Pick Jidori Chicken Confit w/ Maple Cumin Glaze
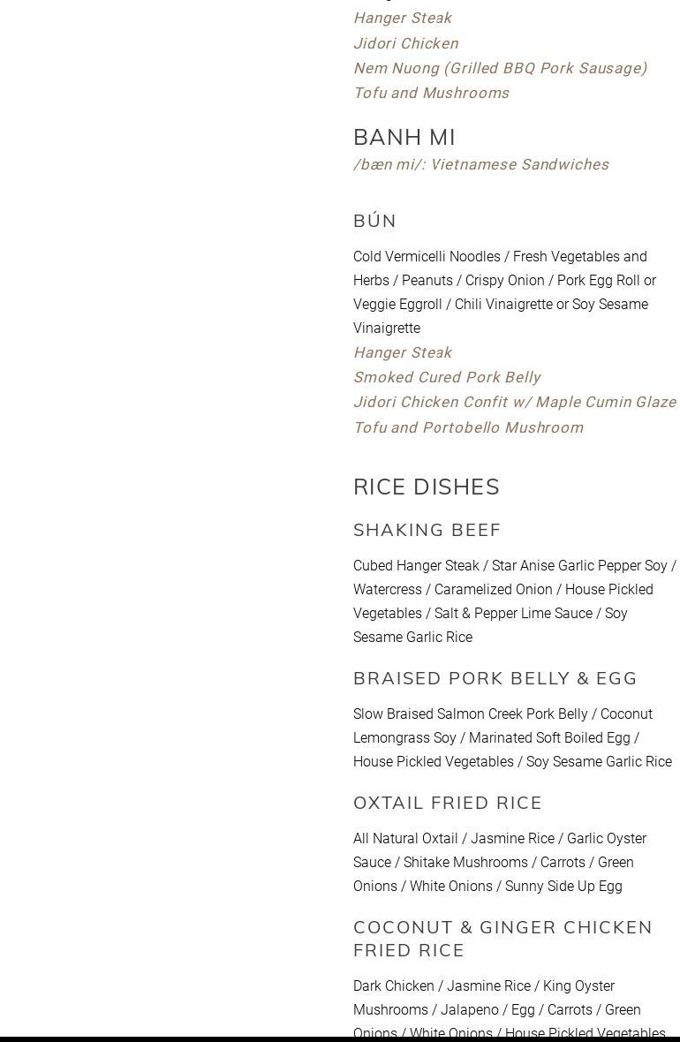This screenshot has width=680, height=1042. tap(514, 402)
